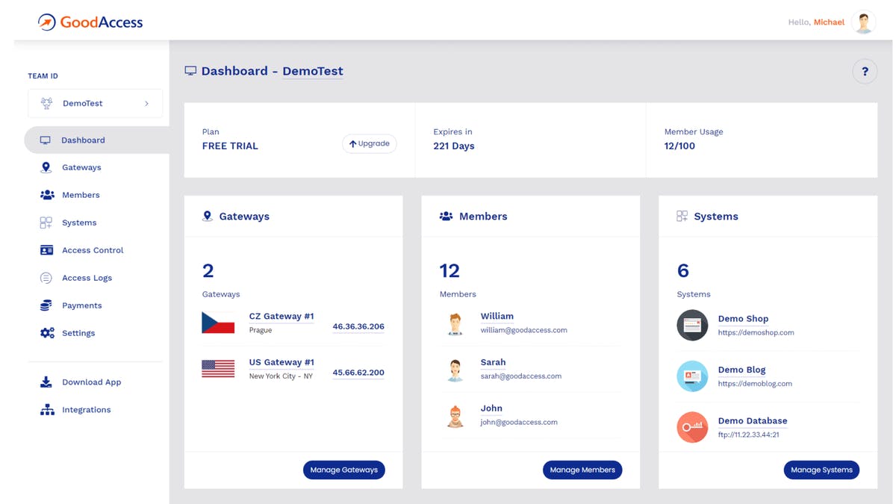Click IP address 46.36.36.206
Screen dimensions: 896x504
point(358,326)
